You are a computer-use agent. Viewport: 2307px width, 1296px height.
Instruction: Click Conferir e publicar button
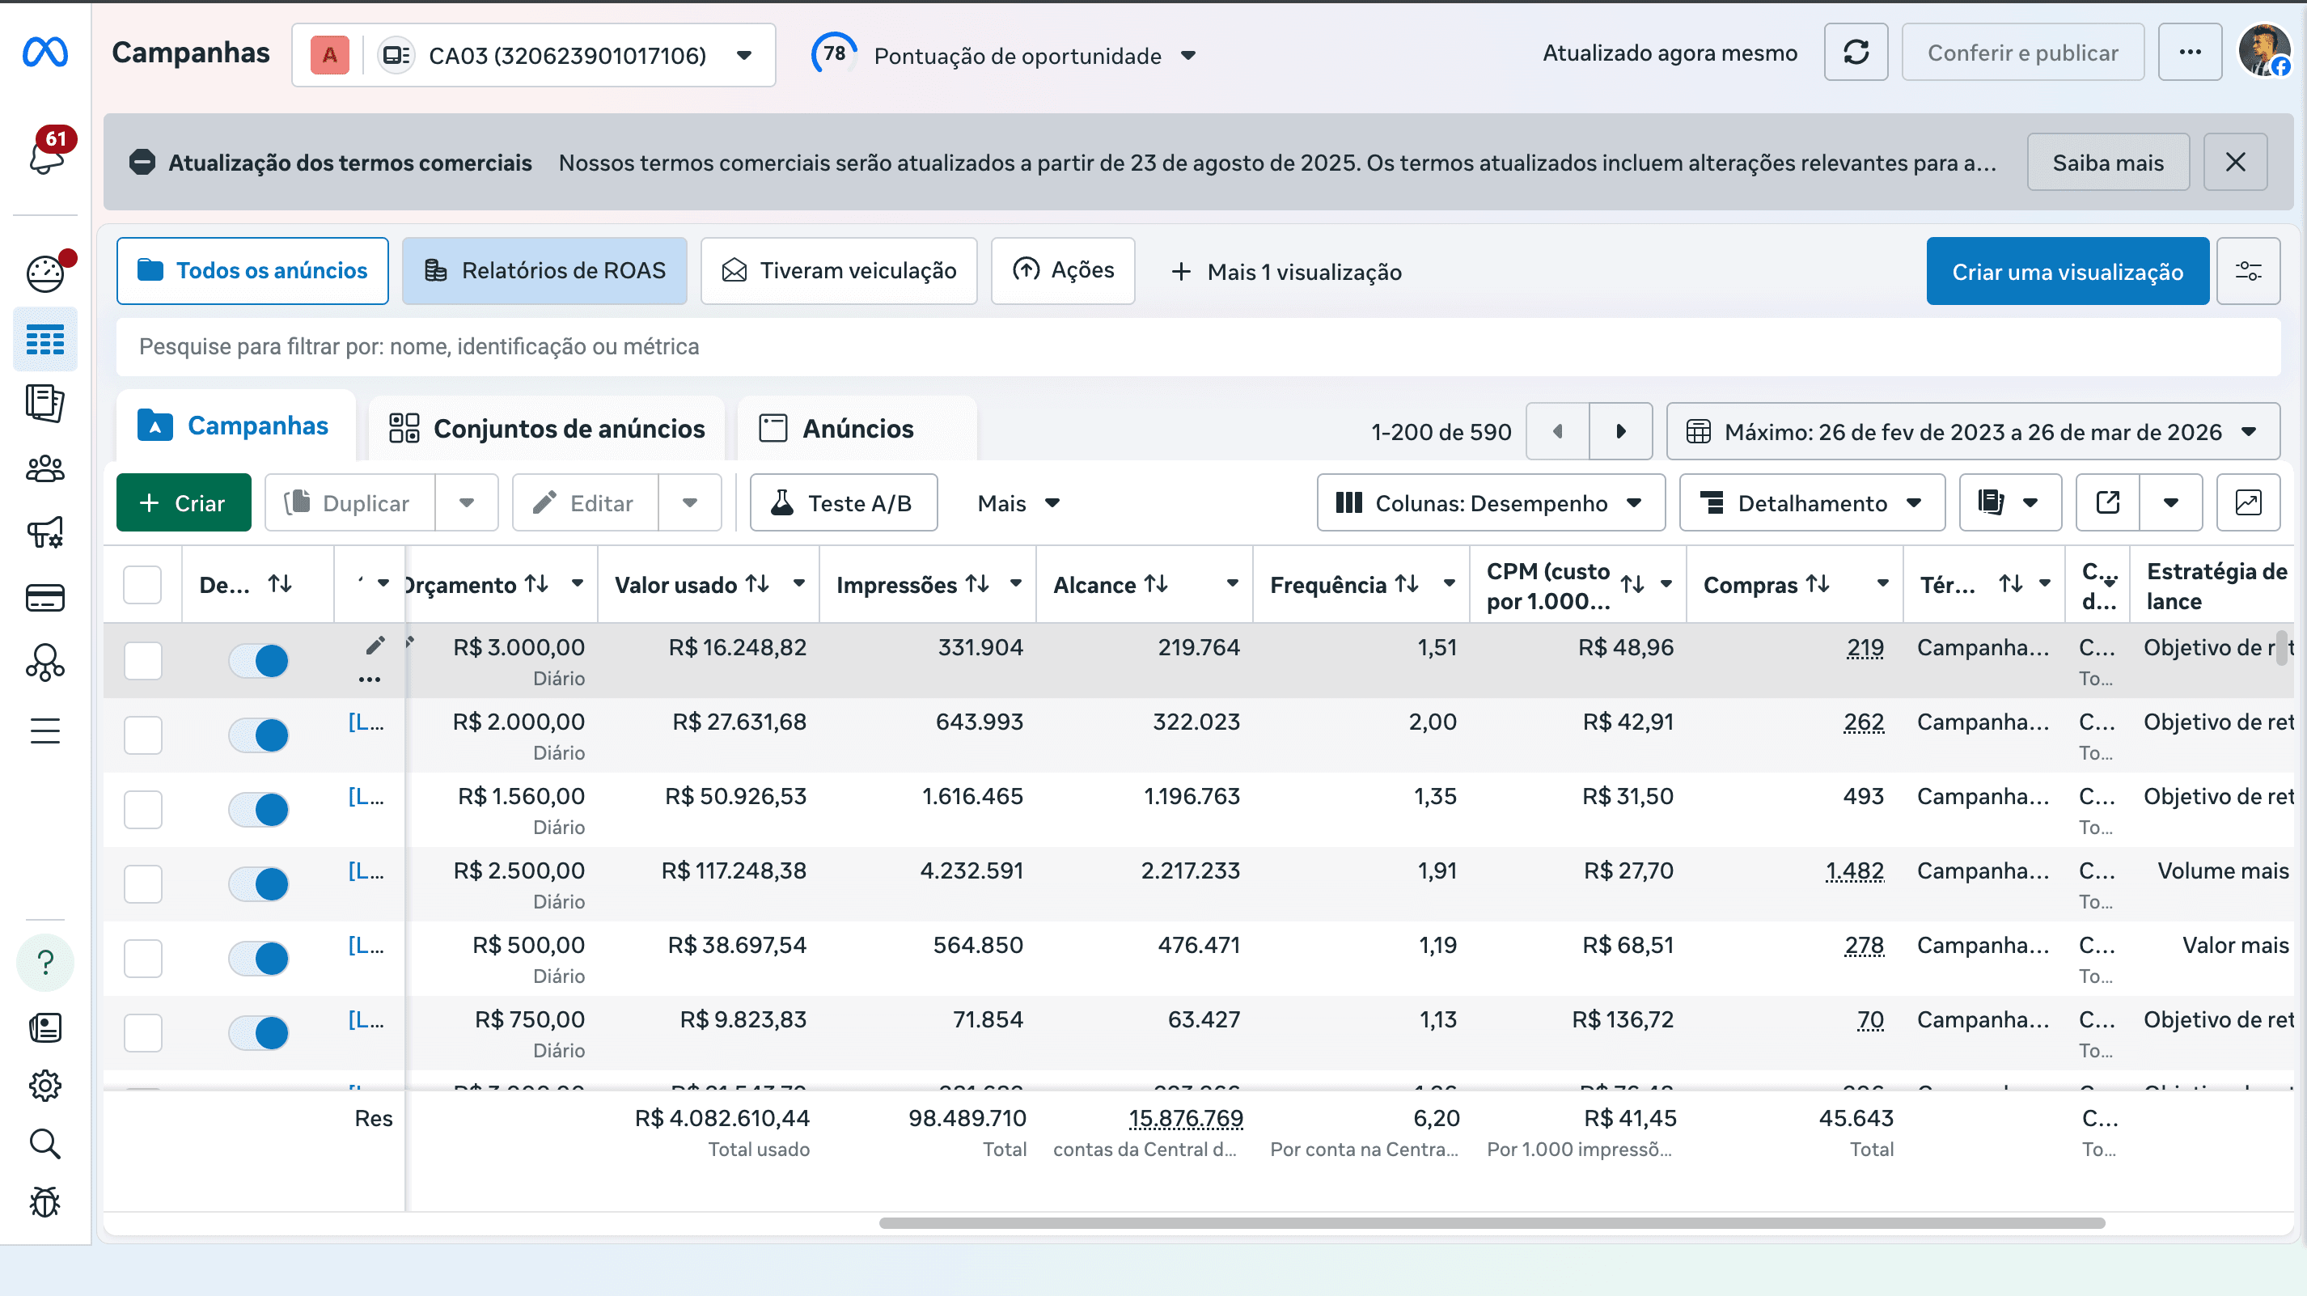click(2022, 53)
